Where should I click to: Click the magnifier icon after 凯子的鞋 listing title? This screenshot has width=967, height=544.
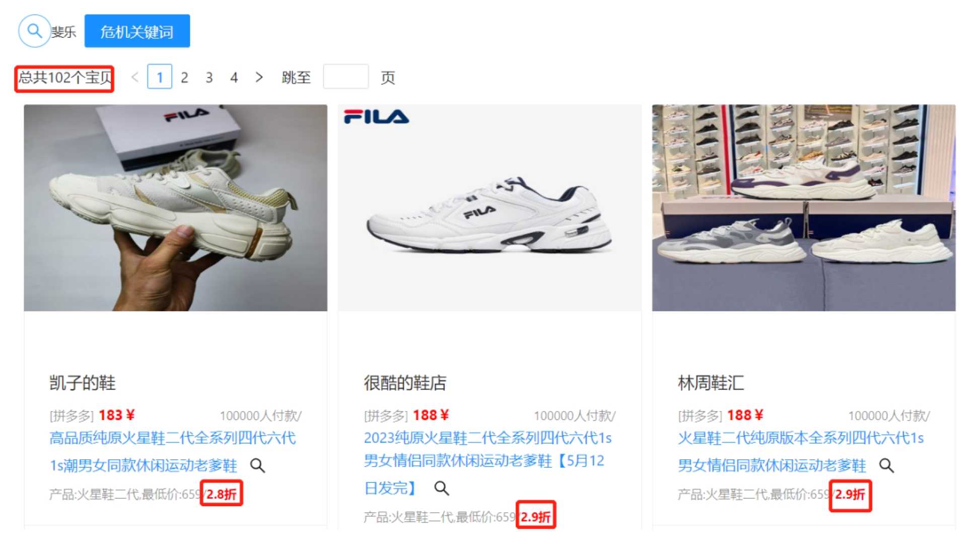coord(257,465)
